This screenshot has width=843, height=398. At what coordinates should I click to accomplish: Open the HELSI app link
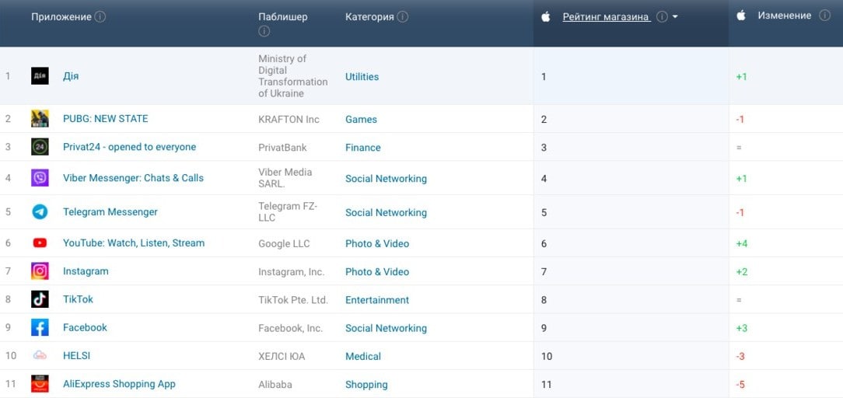77,356
